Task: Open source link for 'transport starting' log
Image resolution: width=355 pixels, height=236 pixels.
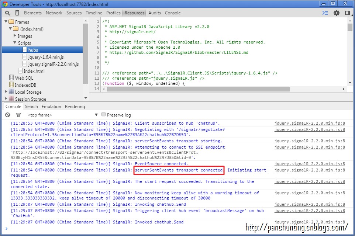Action: [310, 141]
